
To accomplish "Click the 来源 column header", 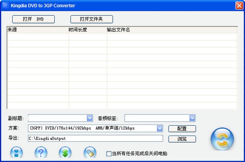I will [38, 30].
